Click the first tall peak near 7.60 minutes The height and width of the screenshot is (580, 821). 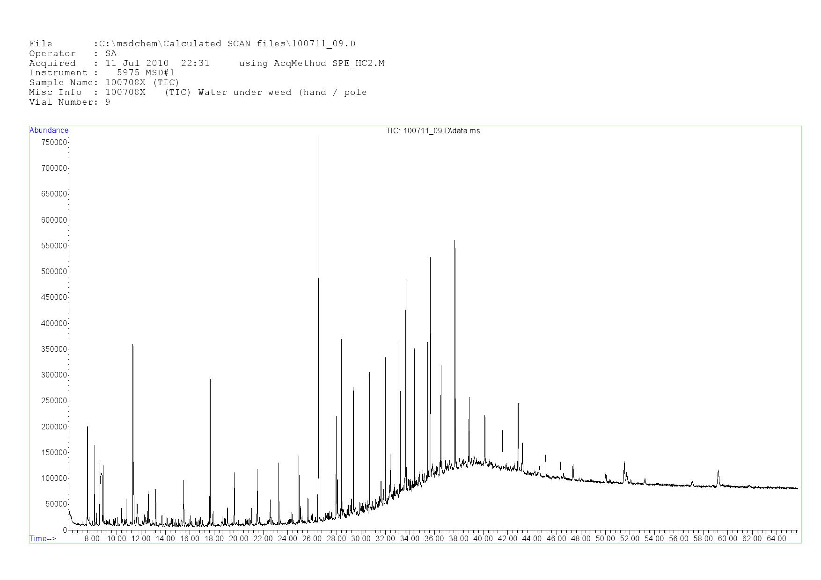tap(87, 428)
